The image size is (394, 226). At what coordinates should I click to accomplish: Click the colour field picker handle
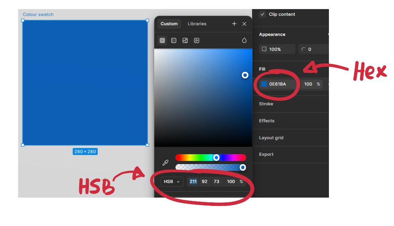click(x=245, y=75)
